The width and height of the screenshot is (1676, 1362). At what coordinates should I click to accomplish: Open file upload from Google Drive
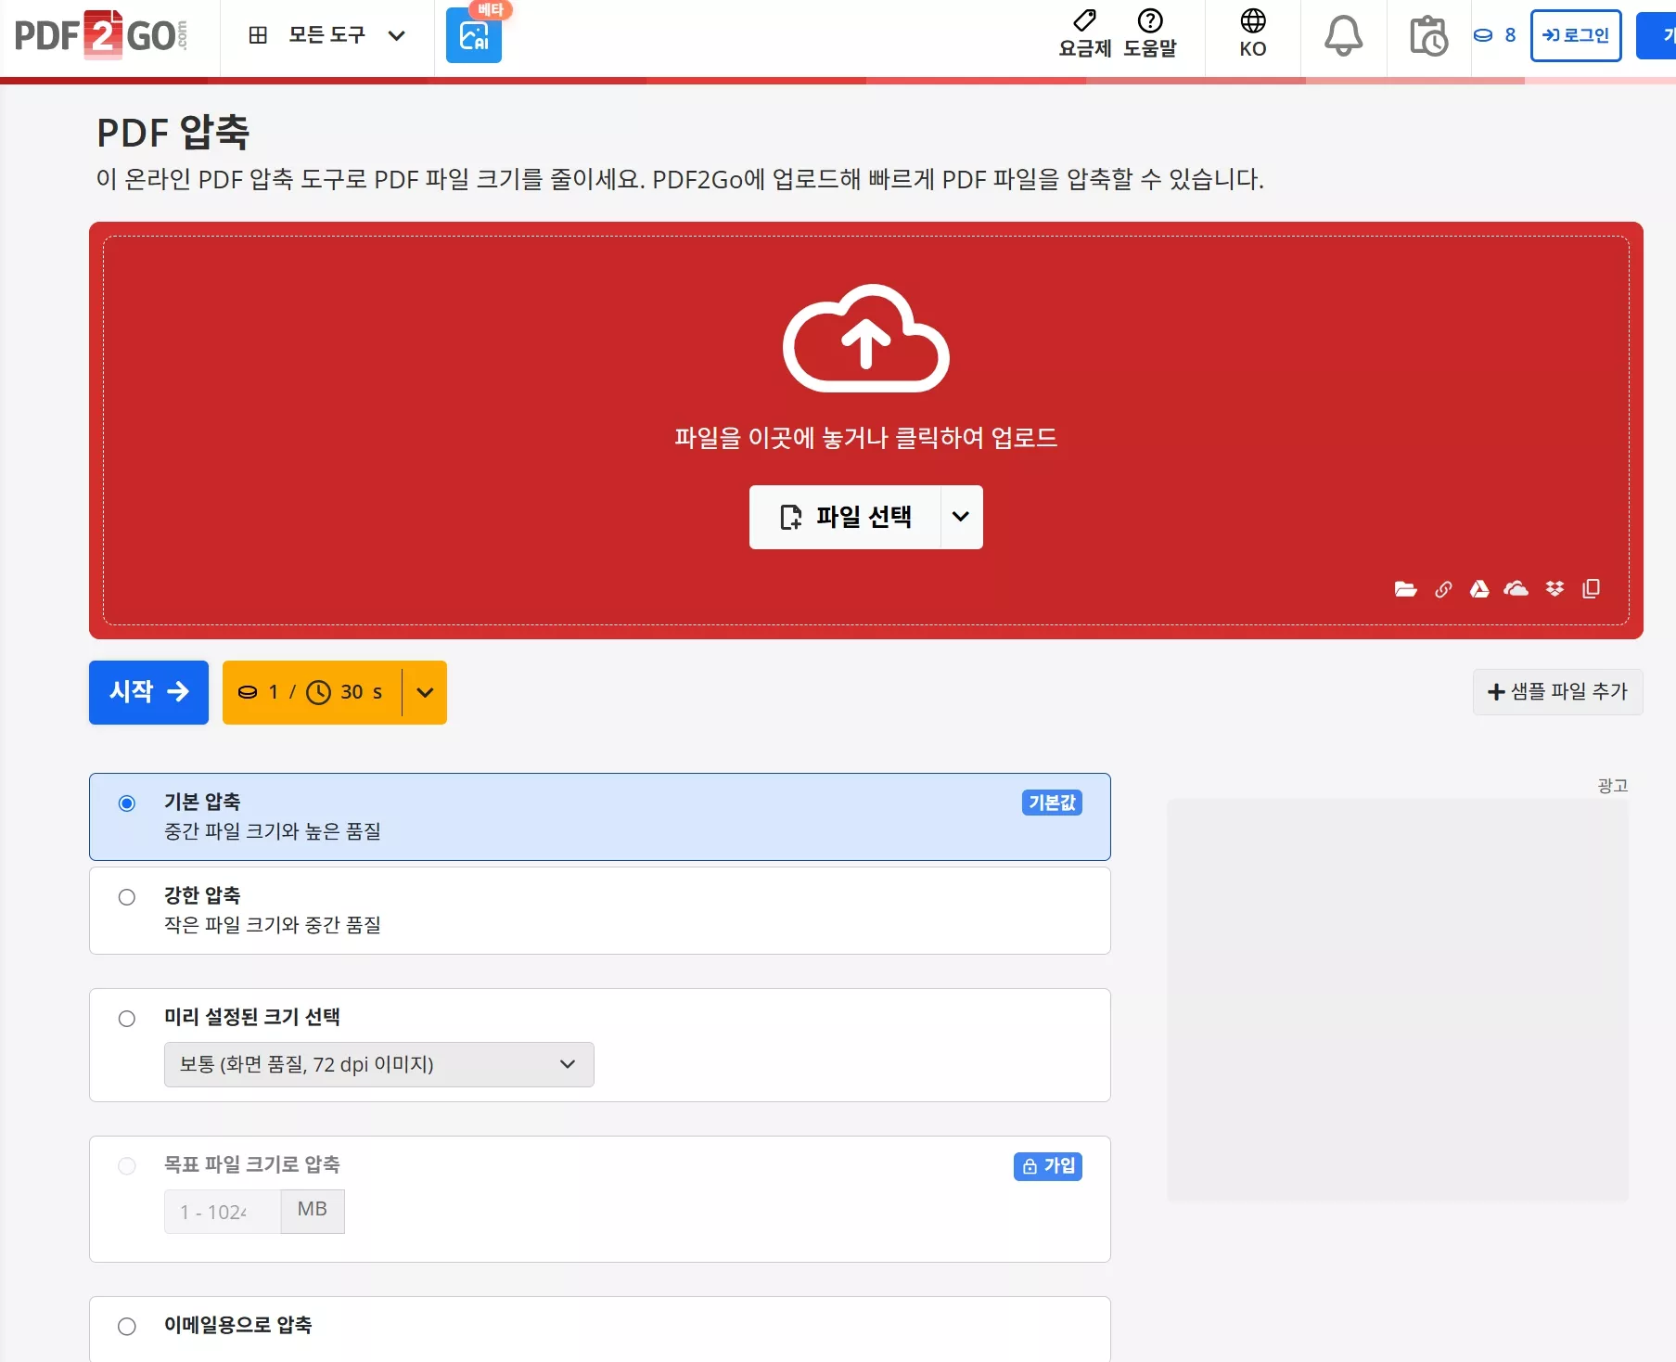[x=1480, y=589]
